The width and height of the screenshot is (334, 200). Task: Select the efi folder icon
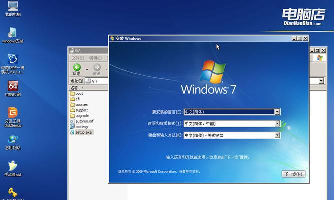(73, 99)
